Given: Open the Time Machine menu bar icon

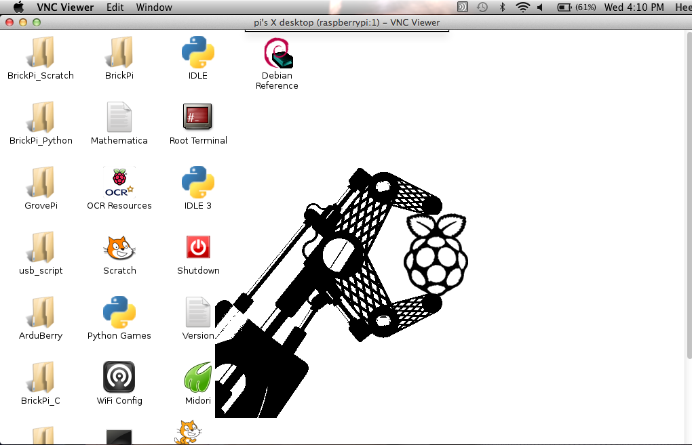Looking at the screenshot, I should point(482,7).
